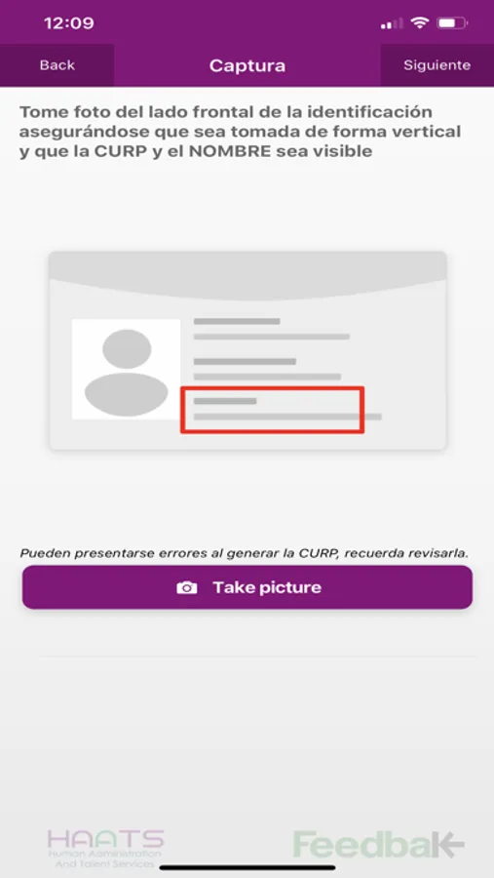Go to next step with Siguiente

437,65
